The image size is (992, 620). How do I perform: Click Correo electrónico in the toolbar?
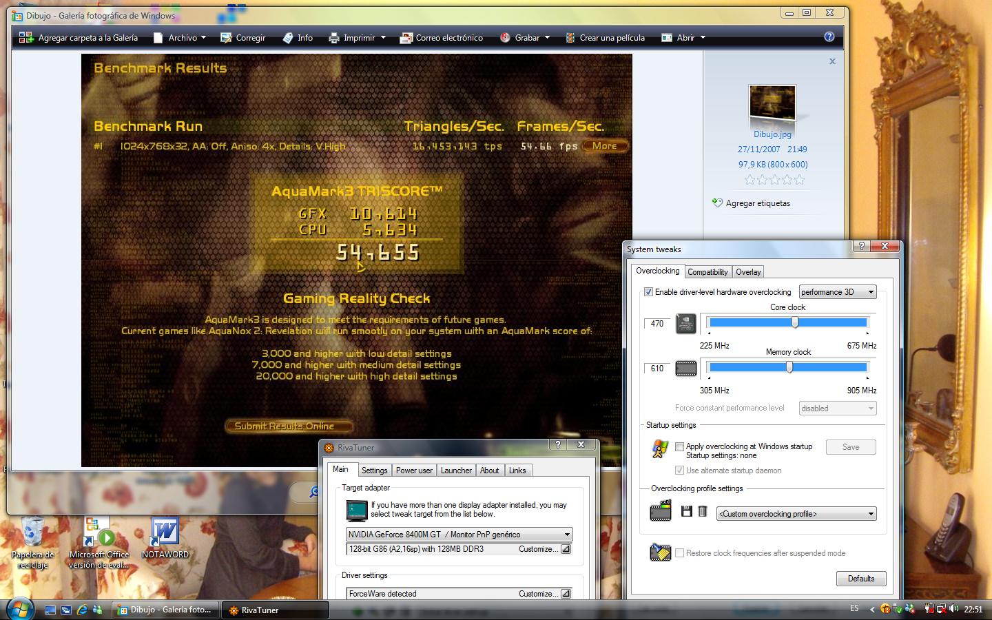click(x=442, y=38)
